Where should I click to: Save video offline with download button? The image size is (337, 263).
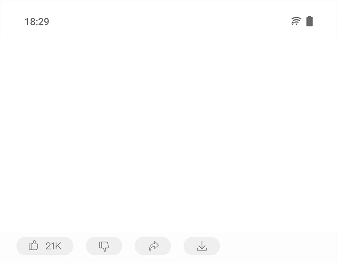coord(202,246)
